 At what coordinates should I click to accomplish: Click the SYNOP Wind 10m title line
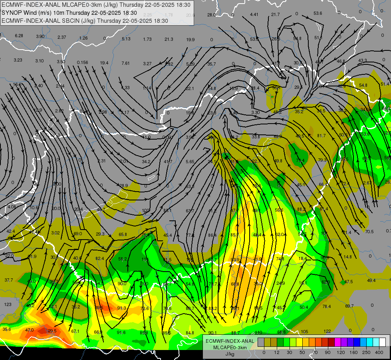69,13
